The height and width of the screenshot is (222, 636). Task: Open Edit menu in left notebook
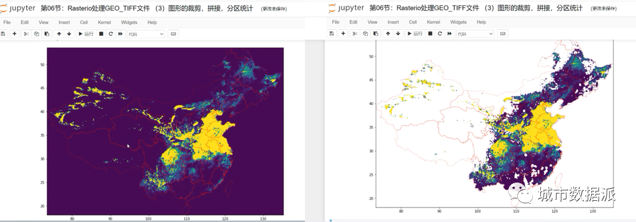coord(25,22)
